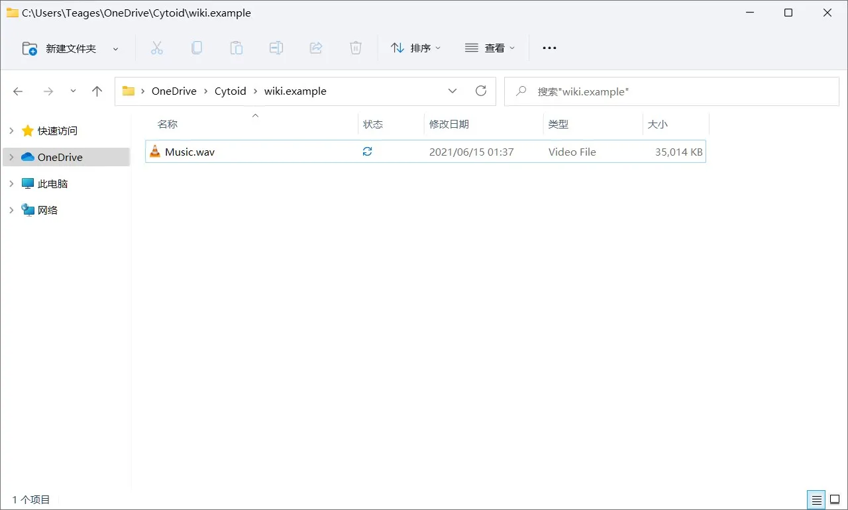Click Cytoid in the breadcrumb path

coord(230,91)
